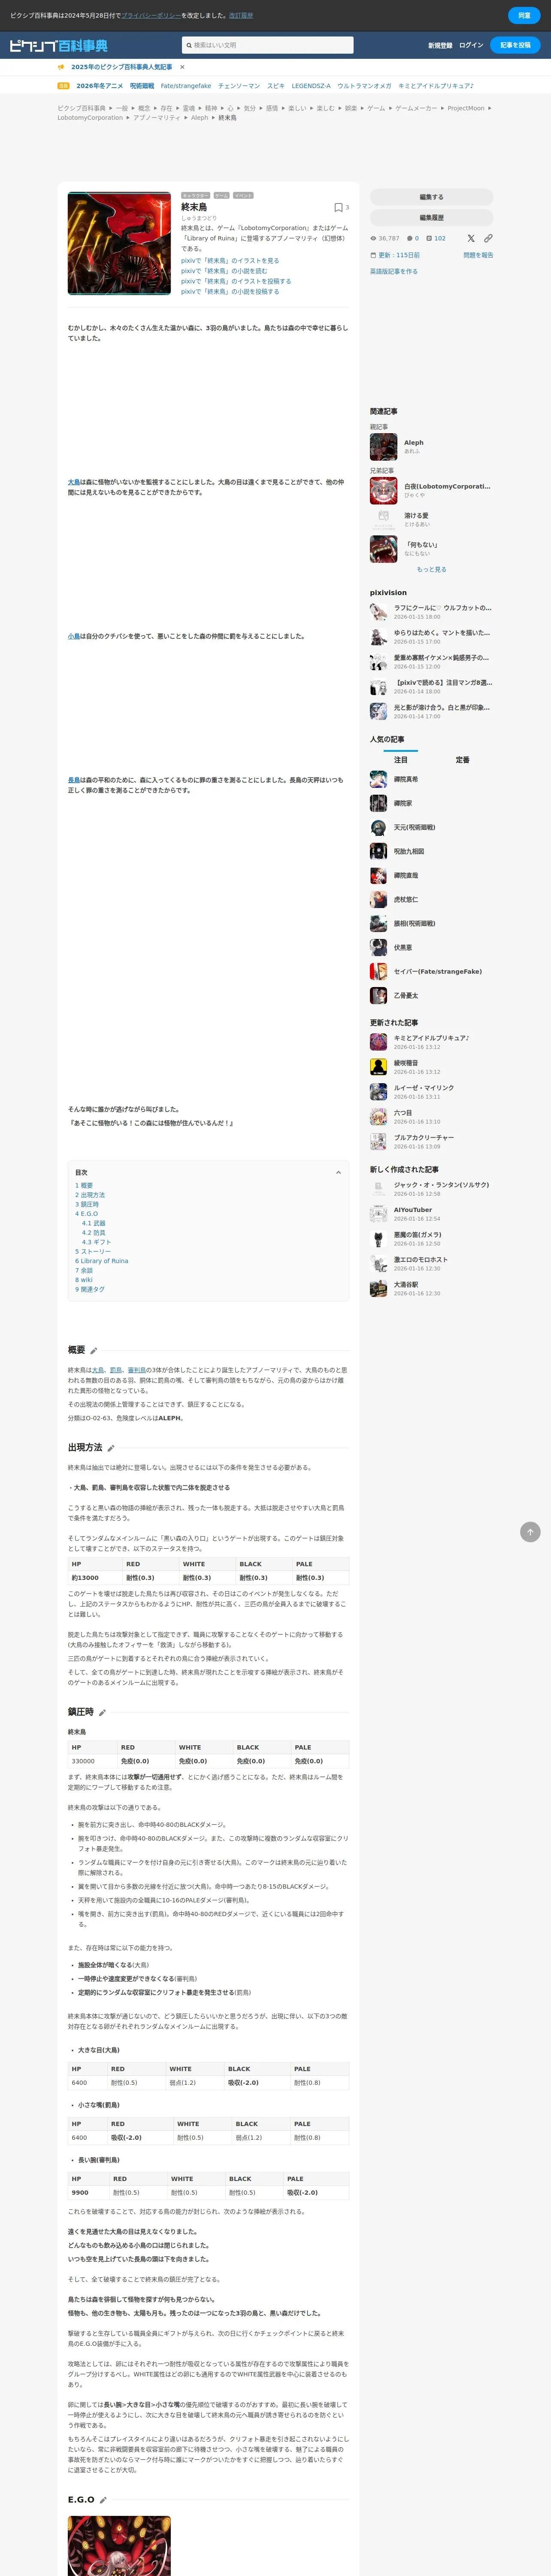551x2576 pixels.
Task: Open the ゲームメーカー breadcrumb link
Action: point(416,108)
